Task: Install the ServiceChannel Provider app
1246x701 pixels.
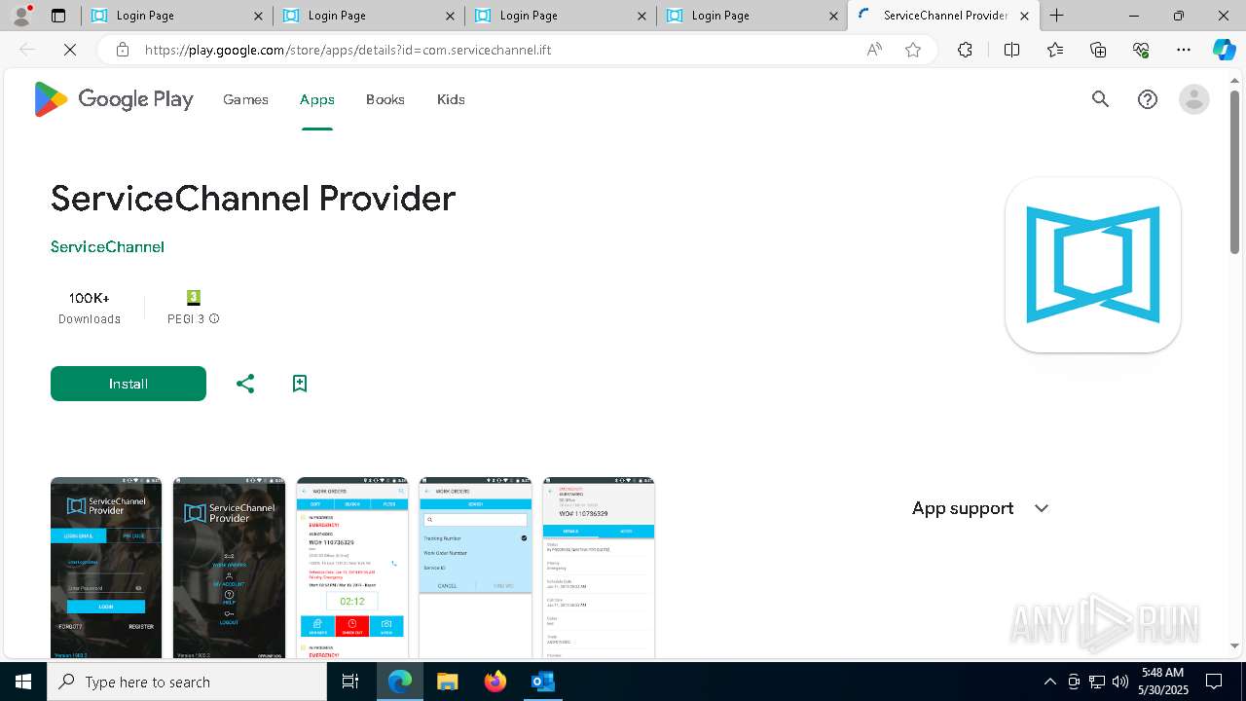Action: tap(128, 384)
